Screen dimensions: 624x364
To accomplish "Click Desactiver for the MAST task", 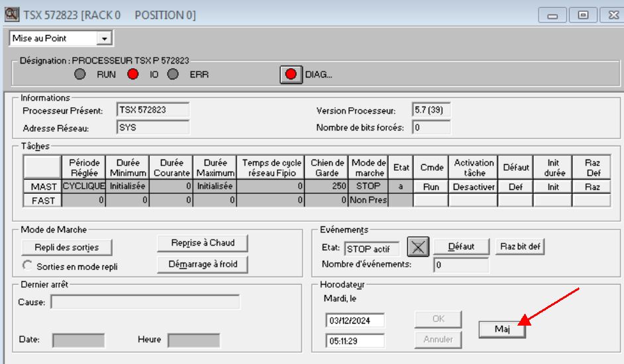I will click(474, 187).
